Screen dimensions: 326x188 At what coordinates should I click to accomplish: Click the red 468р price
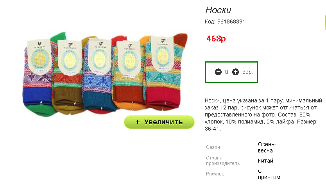216,38
